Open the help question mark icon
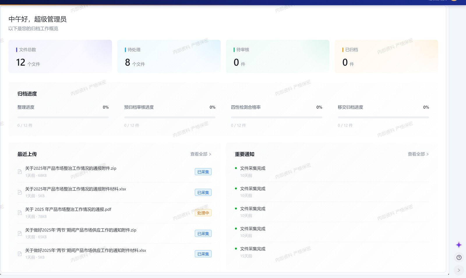 [459, 257]
